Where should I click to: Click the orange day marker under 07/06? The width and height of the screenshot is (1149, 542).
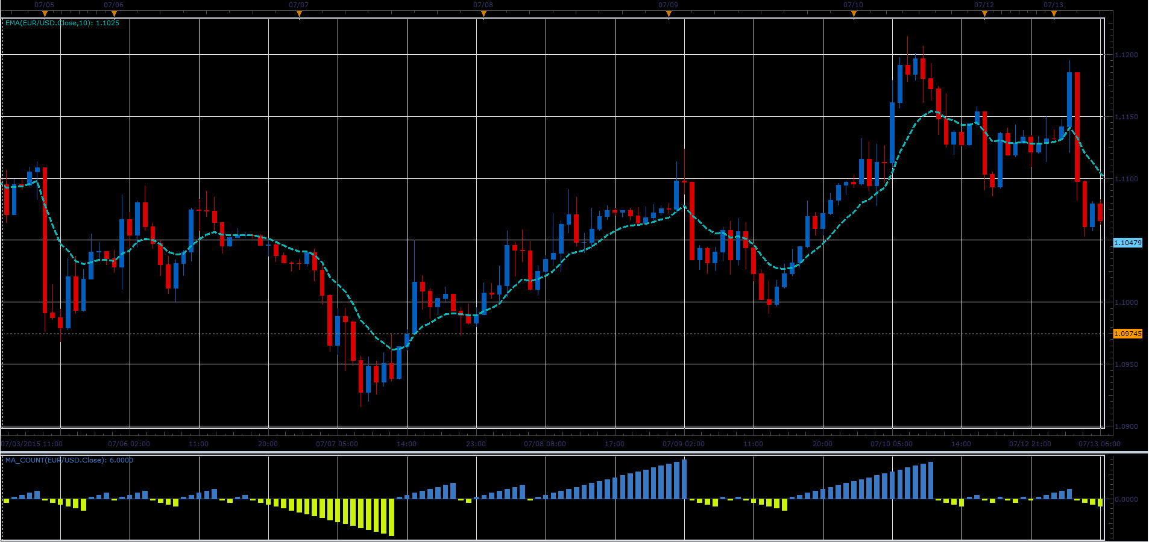(x=114, y=14)
